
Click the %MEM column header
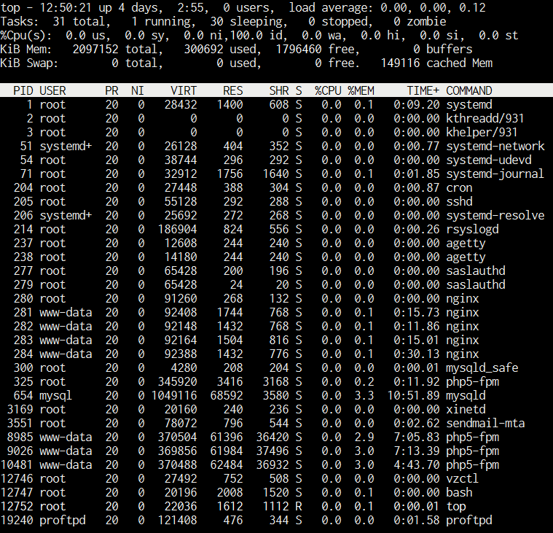361,90
